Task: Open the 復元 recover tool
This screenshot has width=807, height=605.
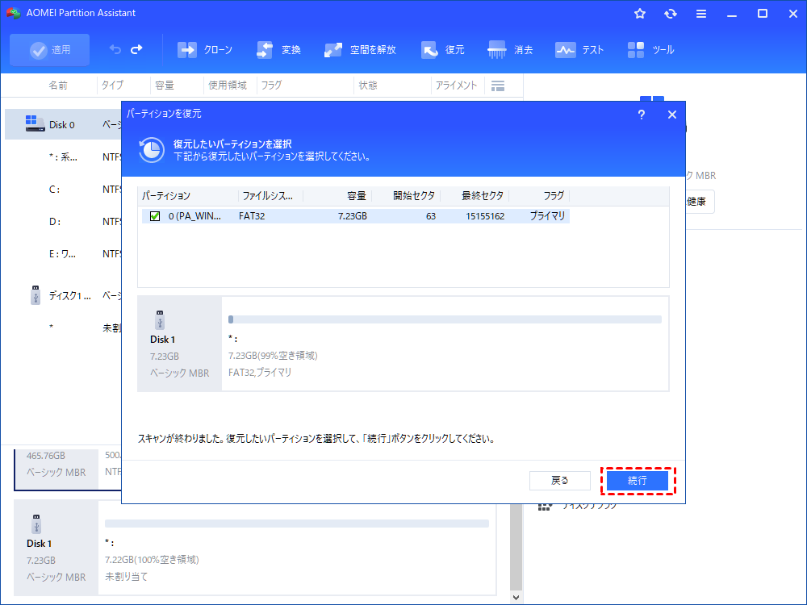Action: (x=442, y=50)
